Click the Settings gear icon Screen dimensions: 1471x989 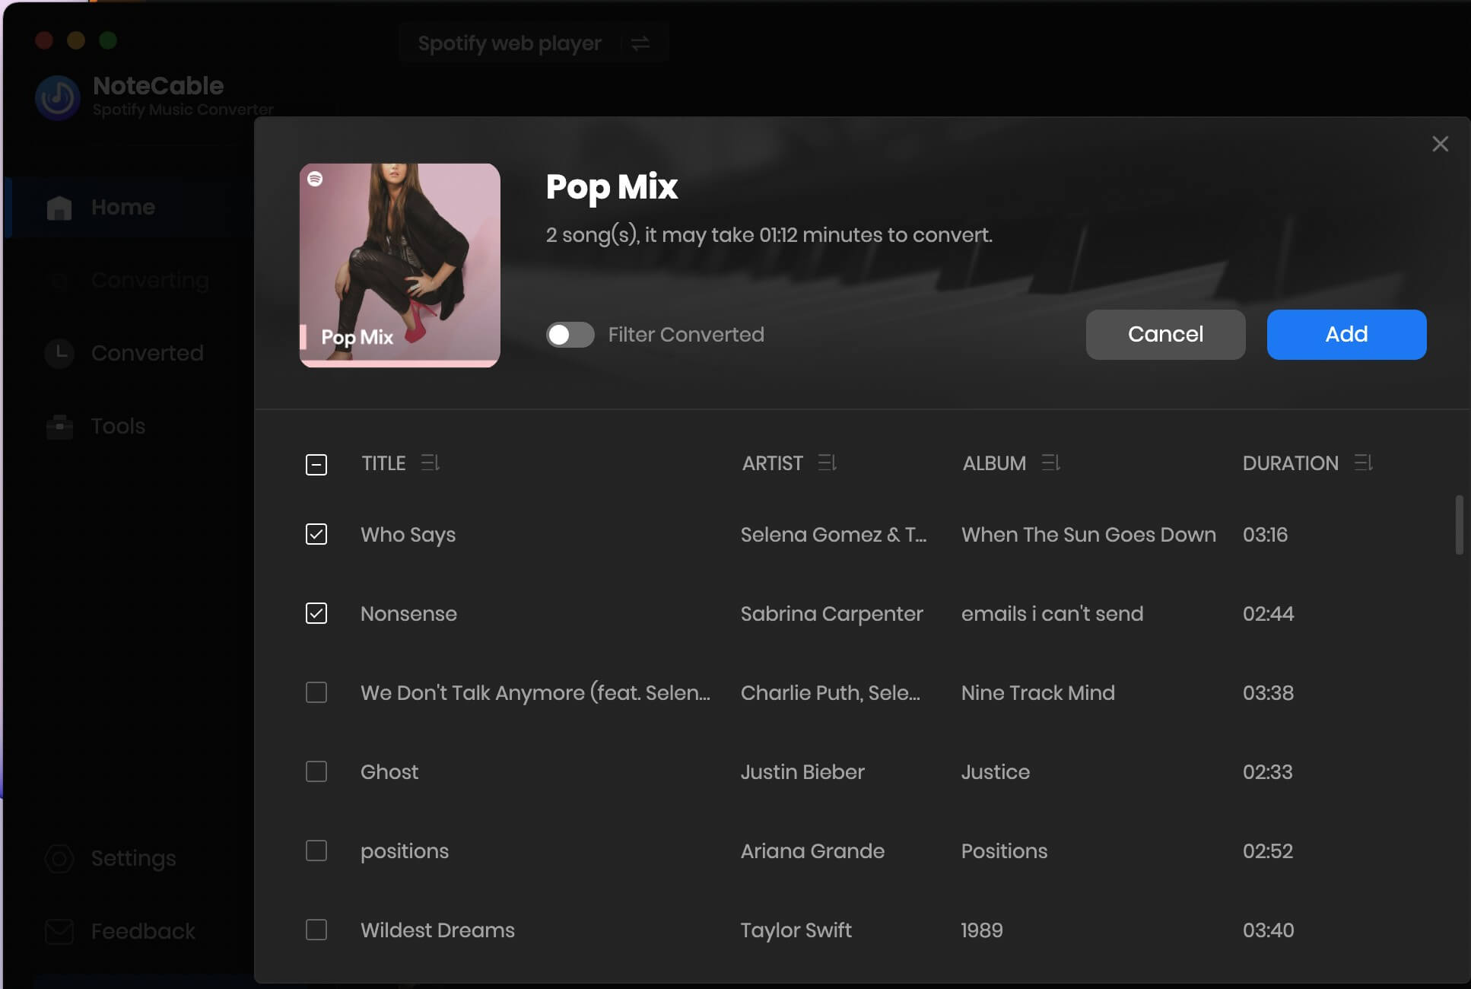(59, 858)
